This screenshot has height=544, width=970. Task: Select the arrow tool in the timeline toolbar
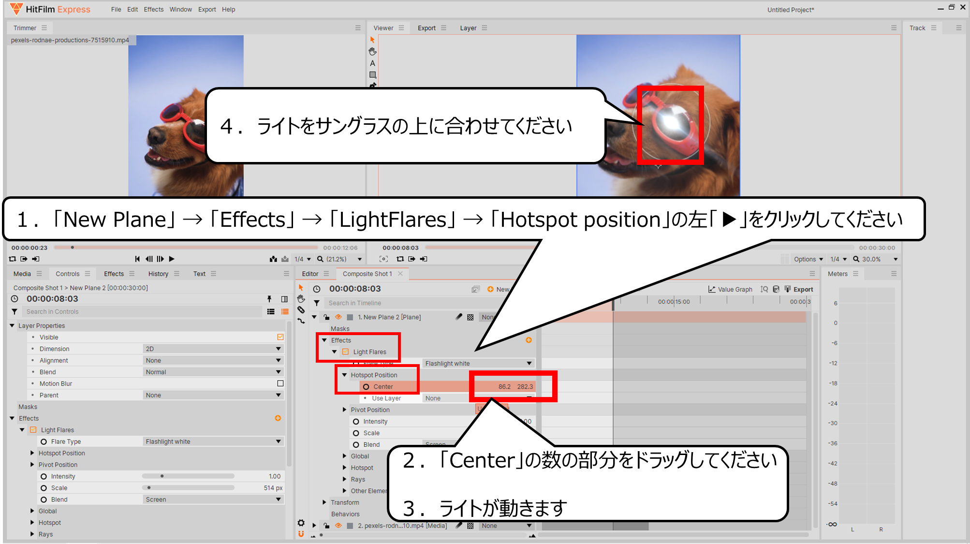301,288
